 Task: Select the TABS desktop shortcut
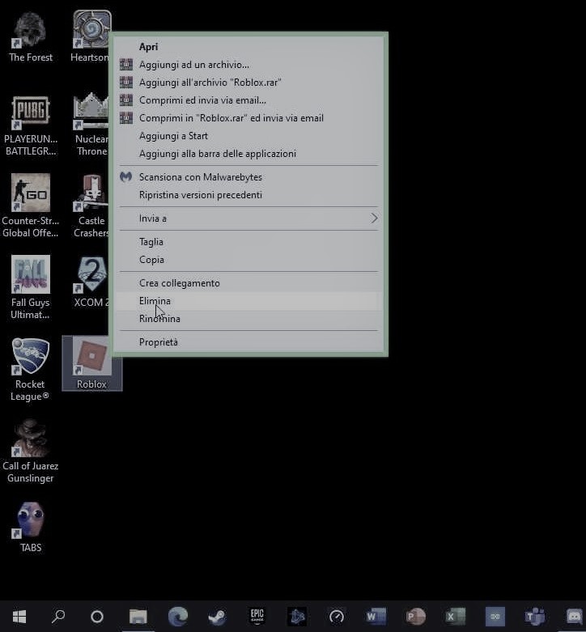pyautogui.click(x=31, y=527)
